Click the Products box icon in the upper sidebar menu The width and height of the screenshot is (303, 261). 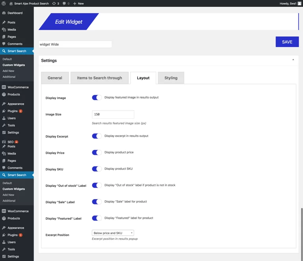4,94
